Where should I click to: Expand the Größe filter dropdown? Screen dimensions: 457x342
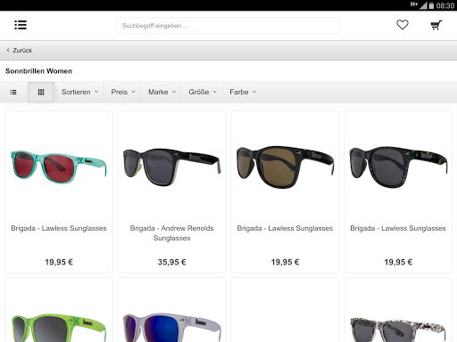point(203,93)
